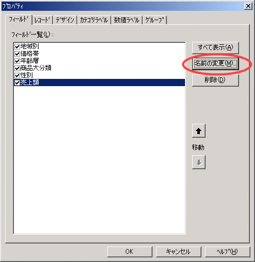This screenshot has height=262, width=255.
Task: Click the 名前の変更(M) button
Action: pyautogui.click(x=215, y=64)
